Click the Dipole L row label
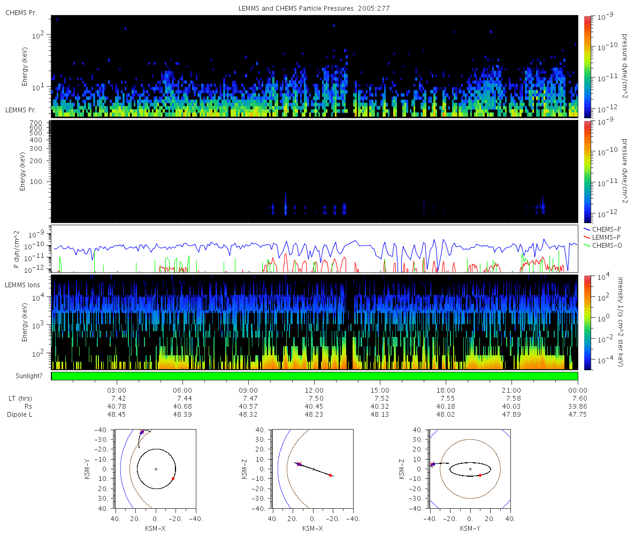This screenshot has height=535, width=642. coord(21,414)
